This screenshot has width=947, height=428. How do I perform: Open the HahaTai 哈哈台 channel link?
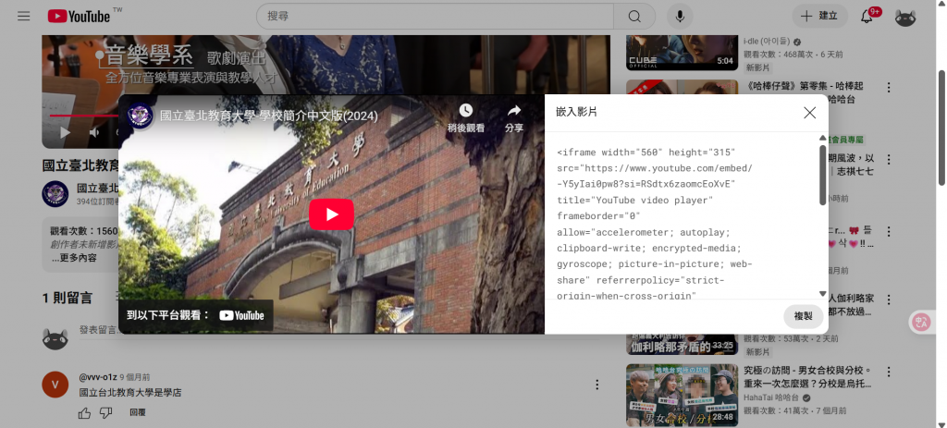[772, 398]
